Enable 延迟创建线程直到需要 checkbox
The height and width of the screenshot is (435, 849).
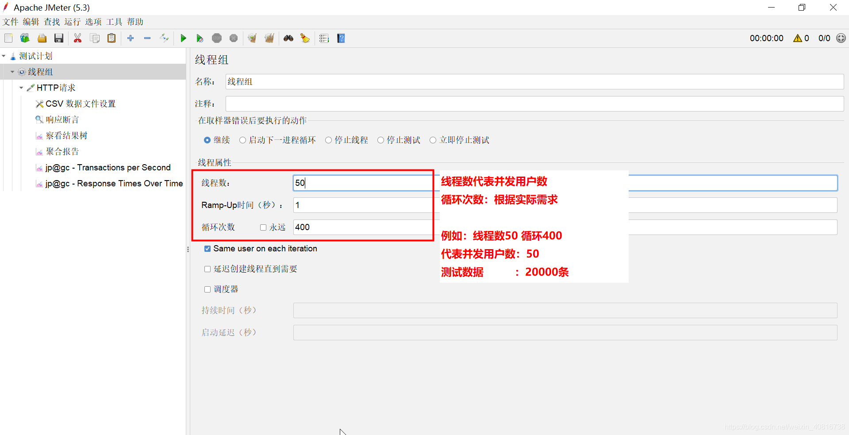(x=207, y=269)
